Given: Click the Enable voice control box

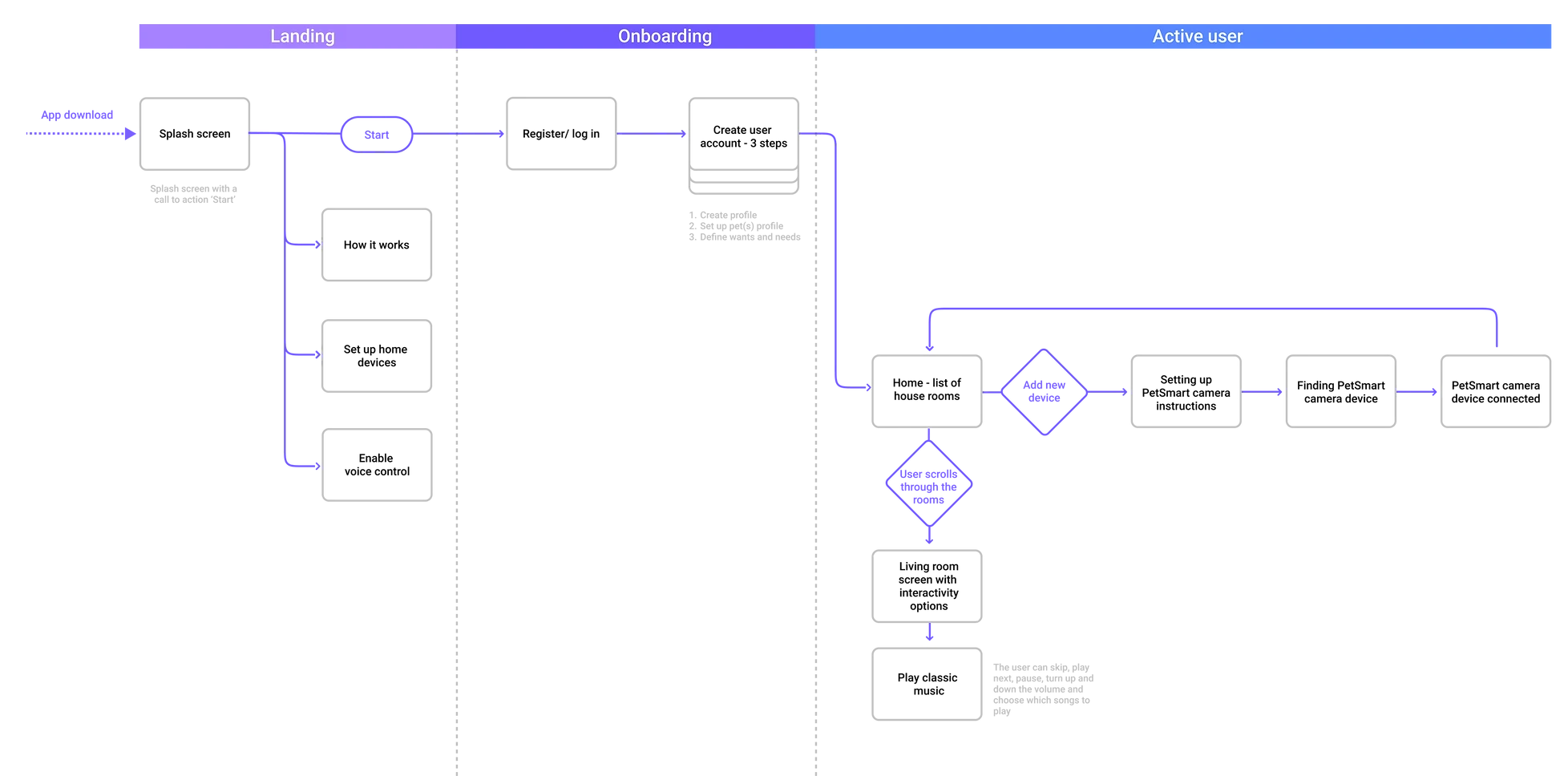Looking at the screenshot, I should 377,465.
